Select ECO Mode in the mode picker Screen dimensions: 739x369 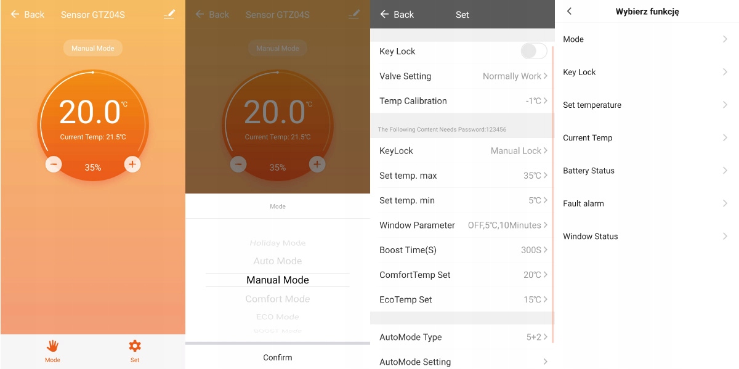click(278, 317)
